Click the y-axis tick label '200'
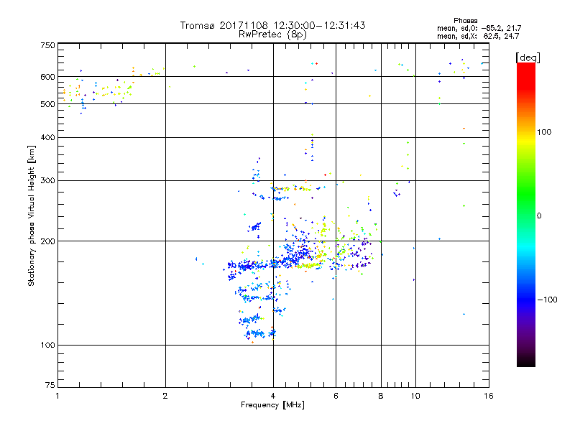This screenshot has width=575, height=431. [47, 241]
